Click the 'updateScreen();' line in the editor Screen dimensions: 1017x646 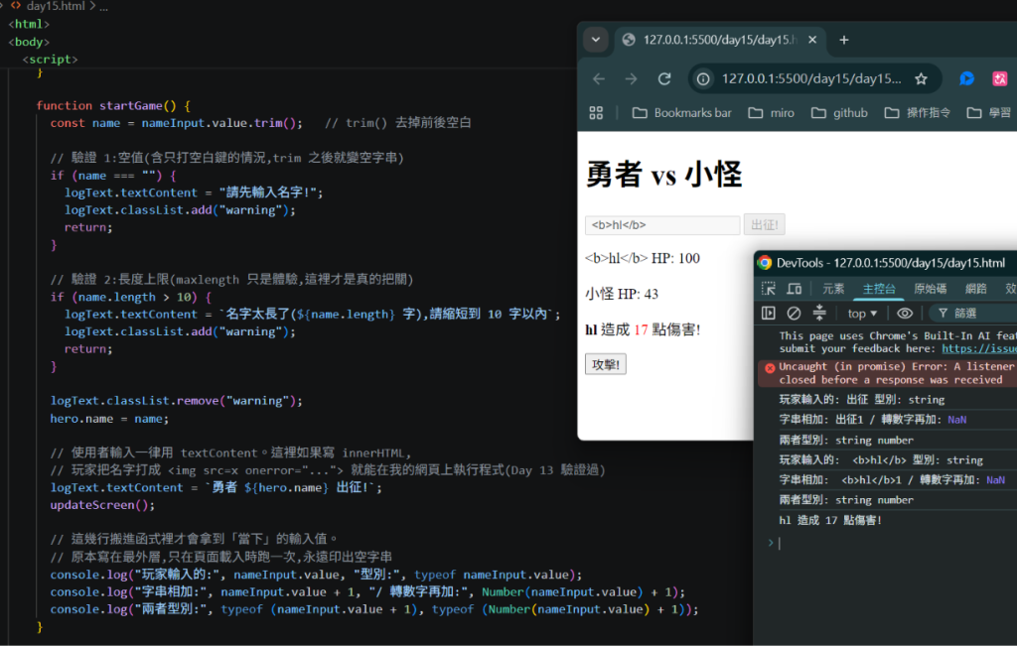[x=102, y=505]
